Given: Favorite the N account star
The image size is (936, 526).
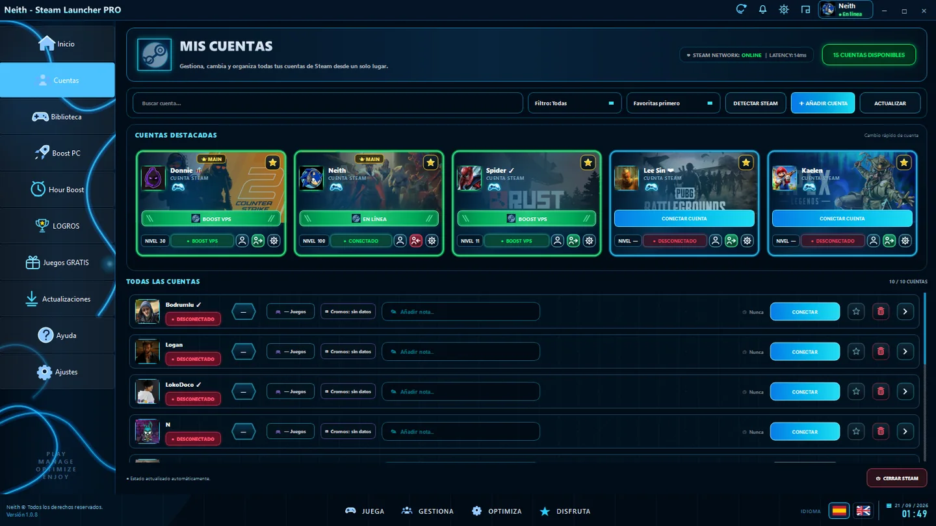Looking at the screenshot, I should 856,431.
